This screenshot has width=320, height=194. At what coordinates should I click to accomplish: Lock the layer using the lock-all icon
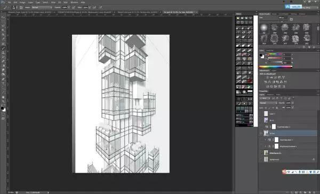click(x=277, y=107)
